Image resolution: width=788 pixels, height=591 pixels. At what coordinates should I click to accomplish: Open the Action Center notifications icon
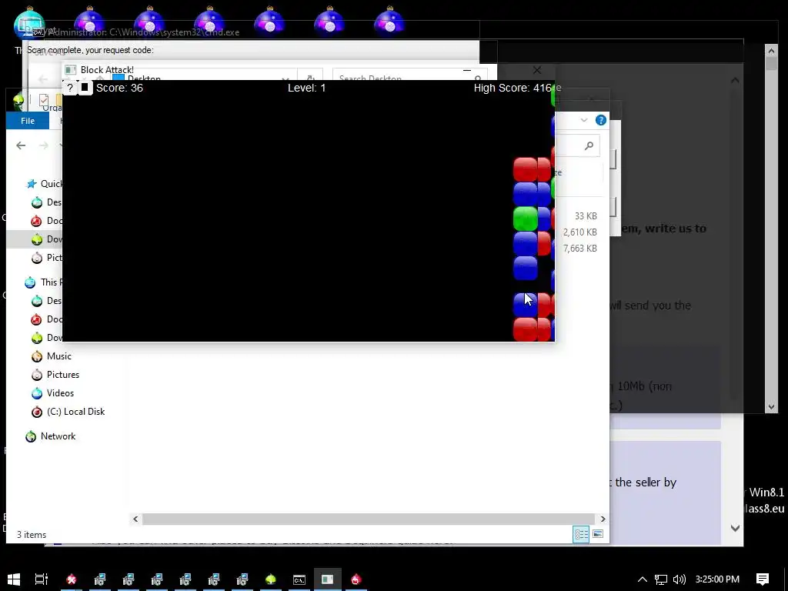click(763, 579)
